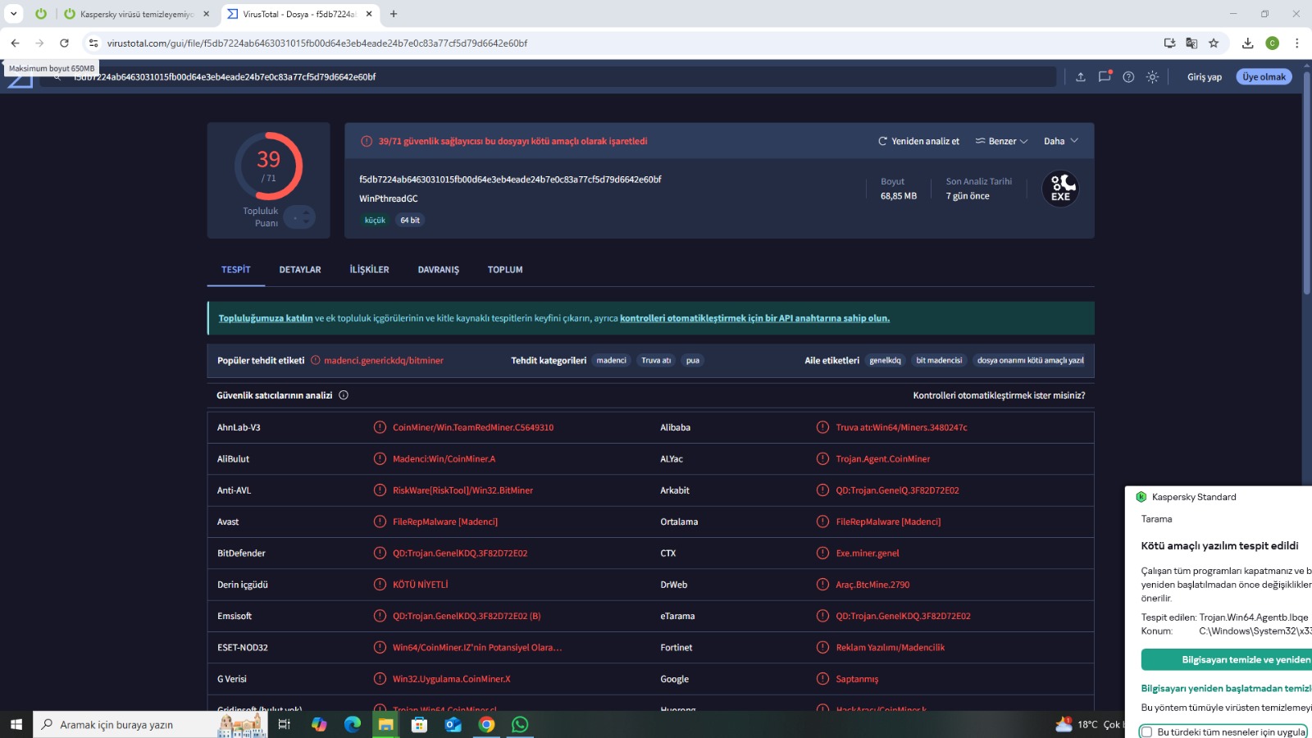This screenshot has height=738, width=1312.
Task: Click the browser address bar URL
Action: tap(317, 43)
